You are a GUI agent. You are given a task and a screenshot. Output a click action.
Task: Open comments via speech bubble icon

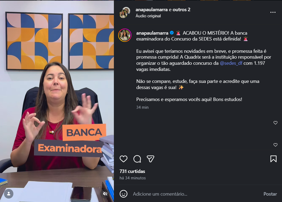pyautogui.click(x=137, y=159)
